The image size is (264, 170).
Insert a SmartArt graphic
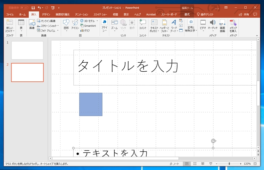tap(88, 26)
